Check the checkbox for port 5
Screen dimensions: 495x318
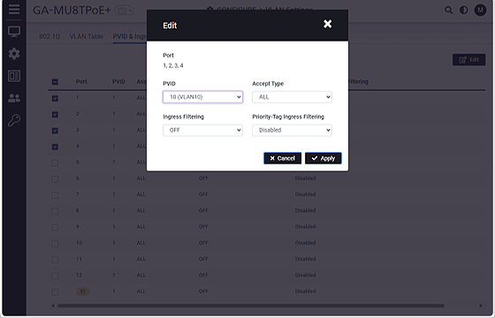pos(55,163)
